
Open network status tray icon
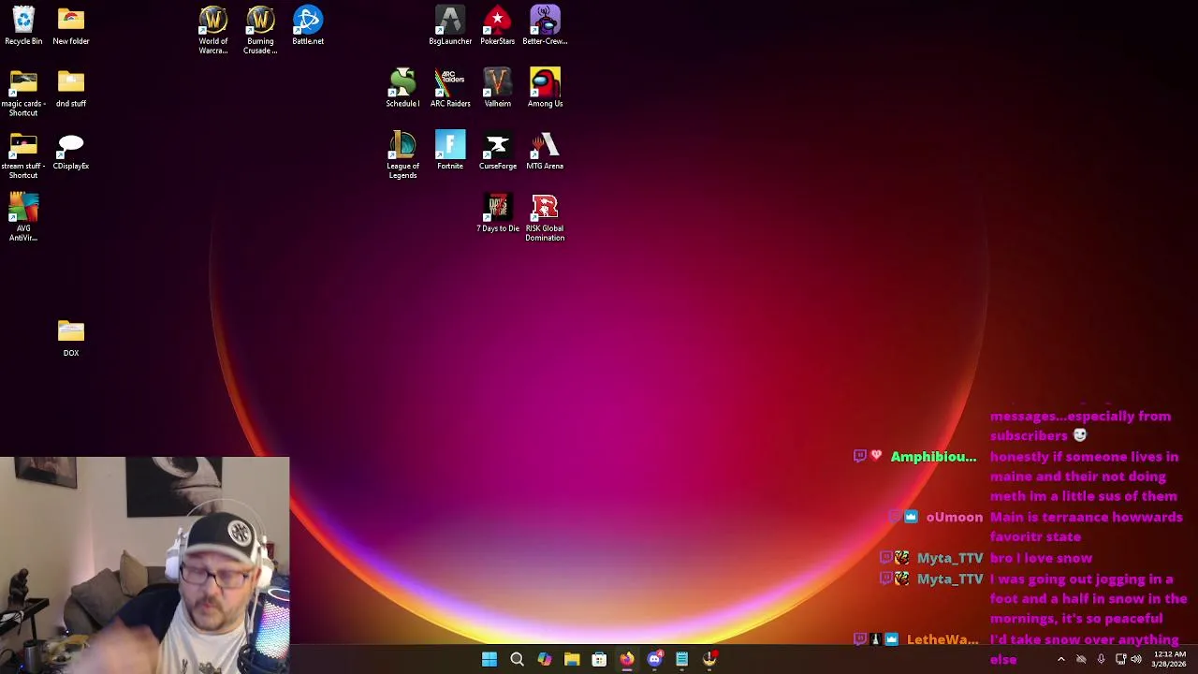[x=1120, y=660]
